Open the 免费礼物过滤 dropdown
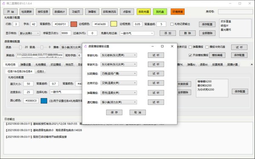The height and width of the screenshot is (159, 255). [x=137, y=33]
